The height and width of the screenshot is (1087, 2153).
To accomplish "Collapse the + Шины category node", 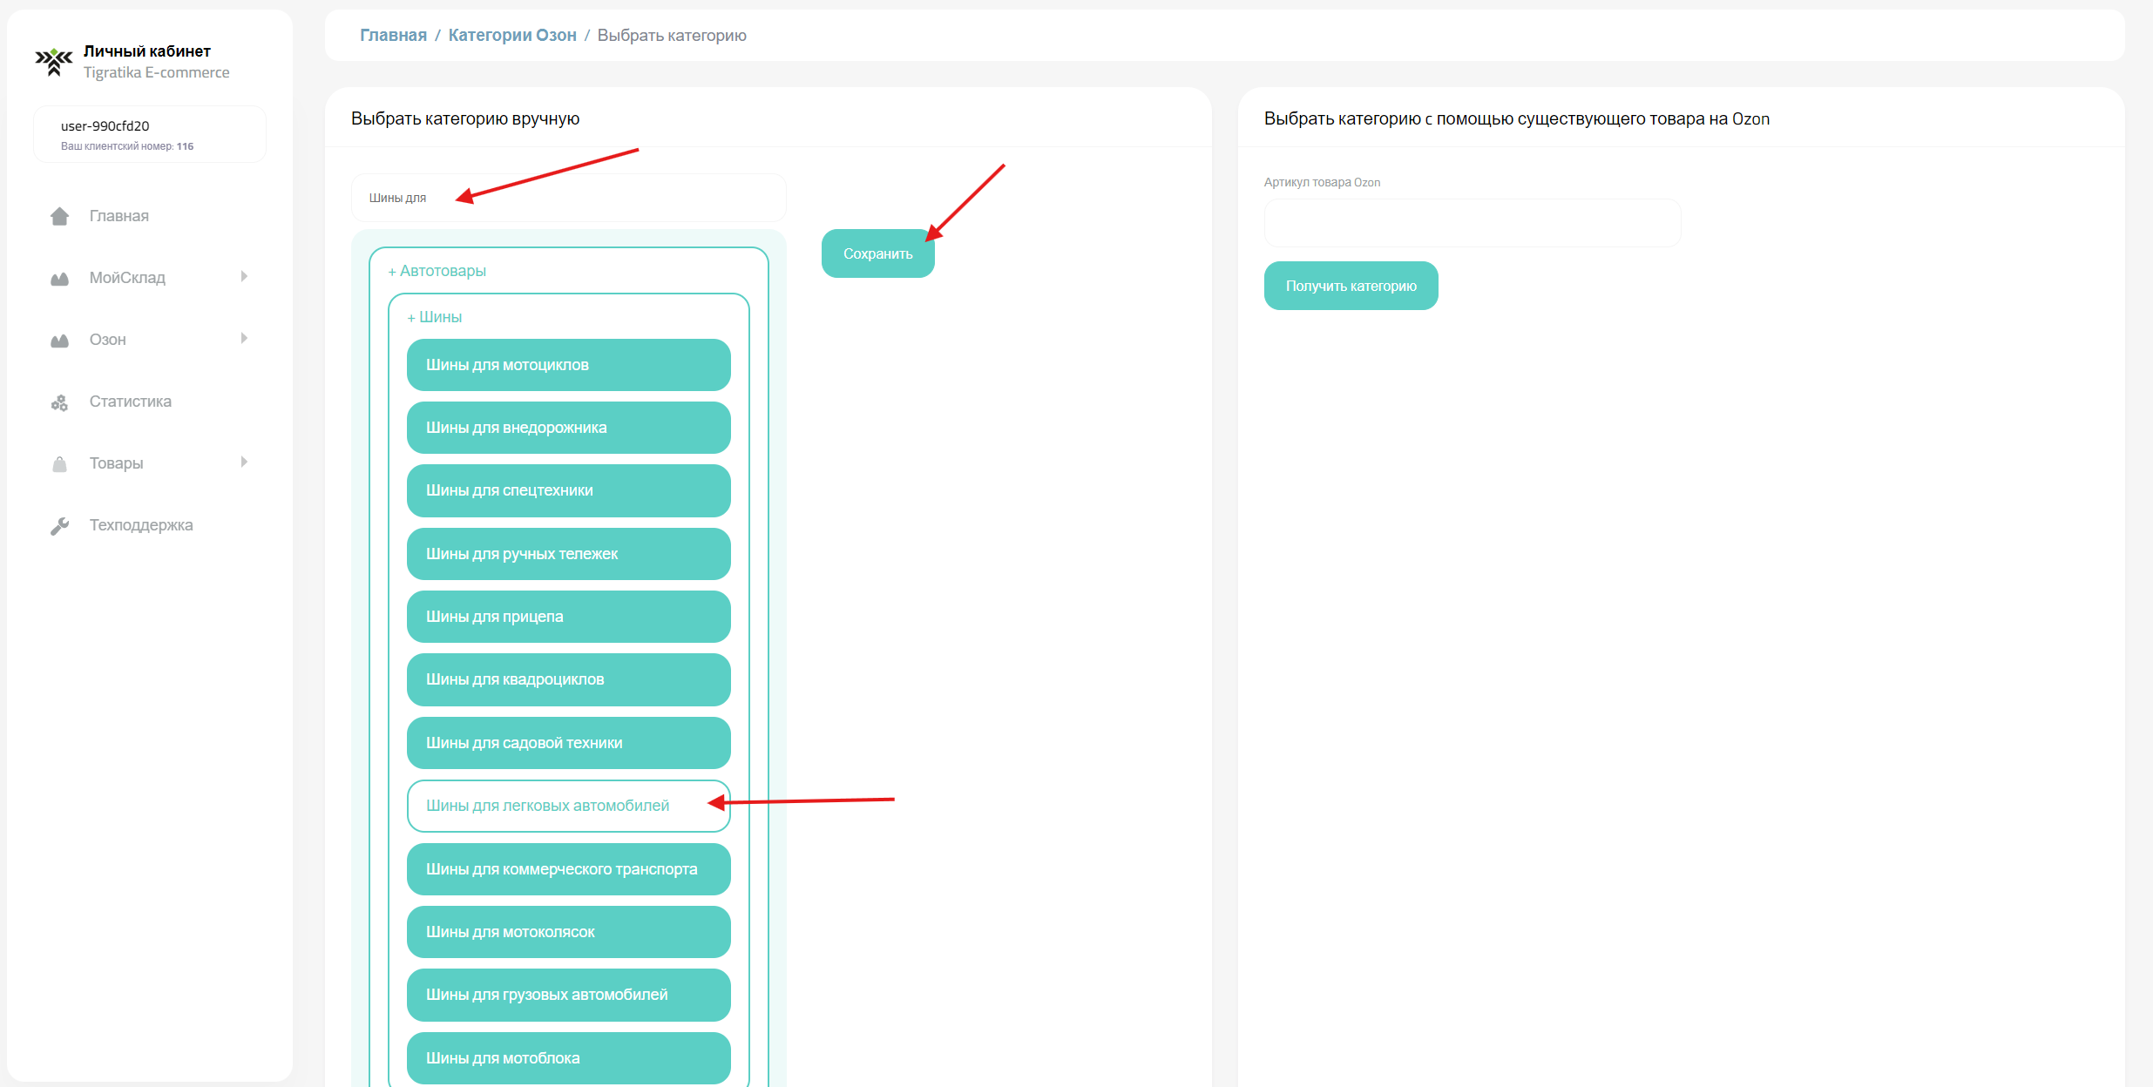I will 435,317.
